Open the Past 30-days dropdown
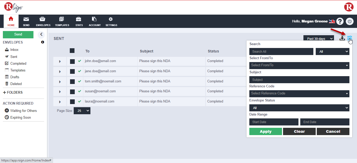The image size is (357, 163). 318,39
